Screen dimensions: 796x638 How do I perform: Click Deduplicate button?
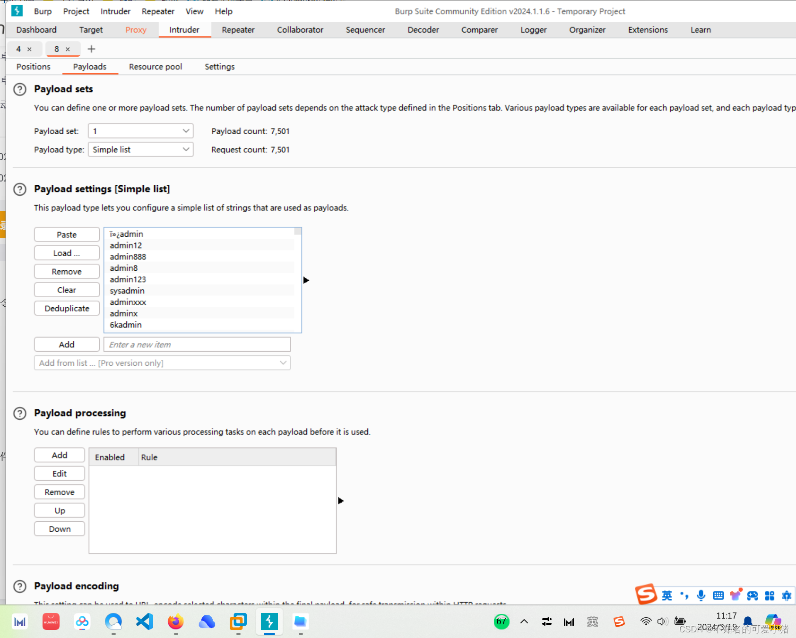(67, 308)
